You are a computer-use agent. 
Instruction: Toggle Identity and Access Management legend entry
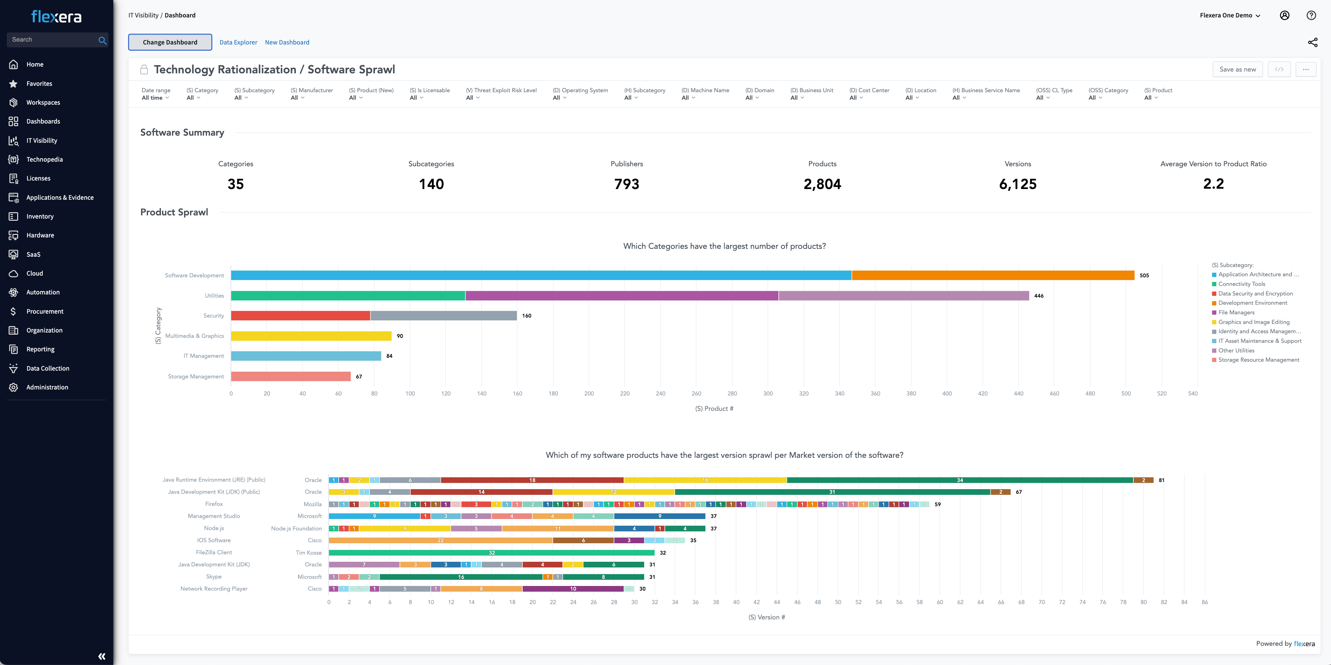[x=1256, y=331]
